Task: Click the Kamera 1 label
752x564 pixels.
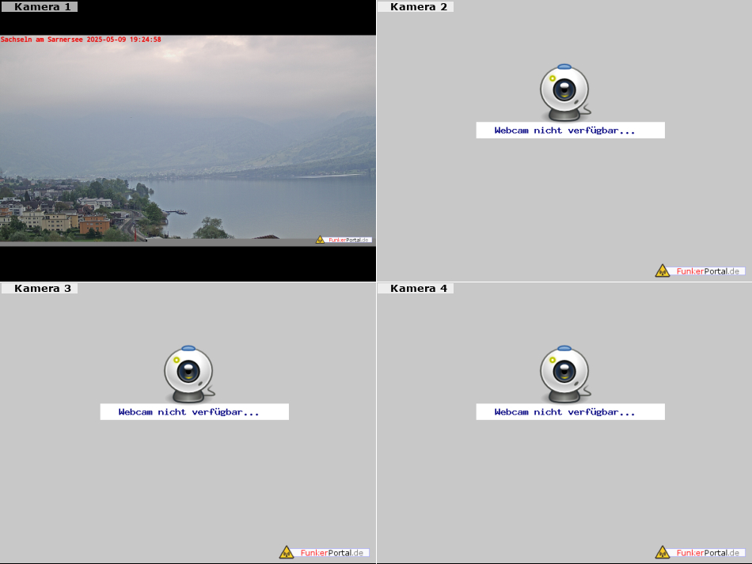Action: point(40,6)
